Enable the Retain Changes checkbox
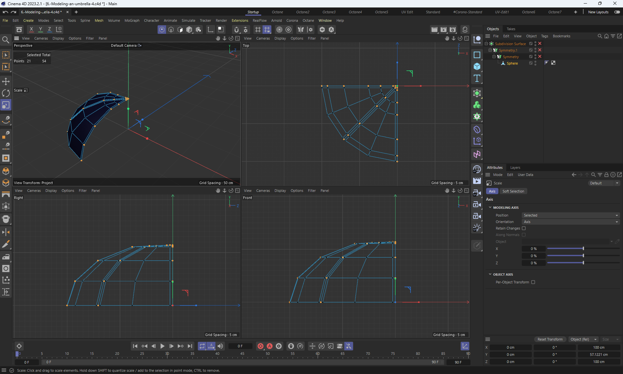The image size is (623, 374). (x=524, y=228)
